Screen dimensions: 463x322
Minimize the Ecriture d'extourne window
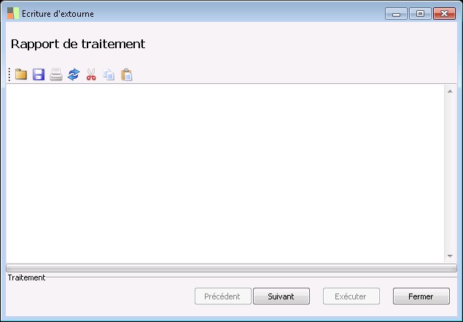pyautogui.click(x=396, y=14)
